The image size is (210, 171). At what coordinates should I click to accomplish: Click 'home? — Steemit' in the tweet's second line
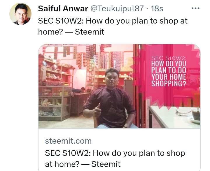pos(71,32)
